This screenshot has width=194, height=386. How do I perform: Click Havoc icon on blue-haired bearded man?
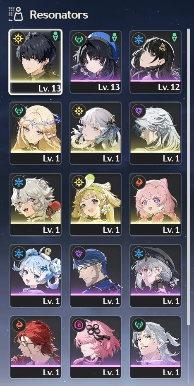tap(79, 253)
